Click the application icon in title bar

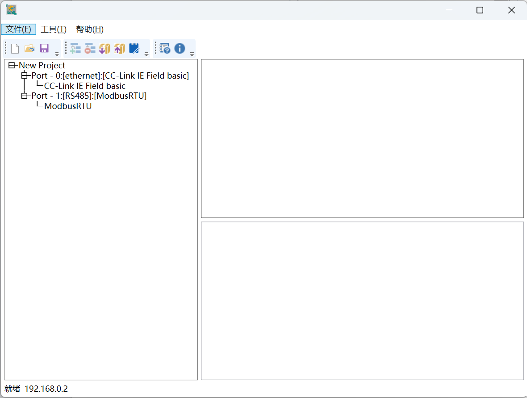11,10
